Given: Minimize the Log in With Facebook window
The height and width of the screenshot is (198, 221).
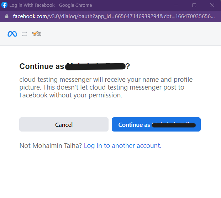Looking at the screenshot, I should click(176, 5).
